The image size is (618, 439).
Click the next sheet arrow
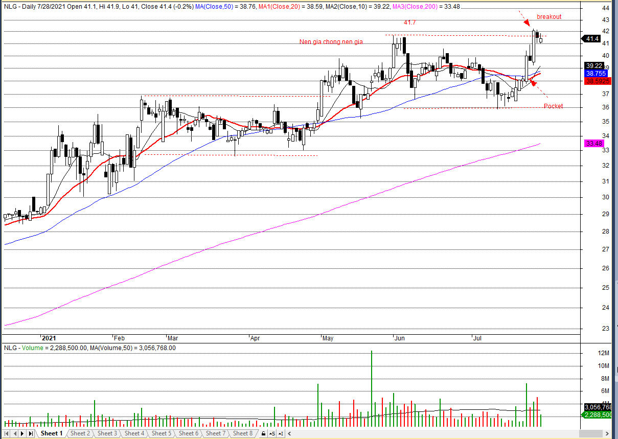click(x=23, y=433)
